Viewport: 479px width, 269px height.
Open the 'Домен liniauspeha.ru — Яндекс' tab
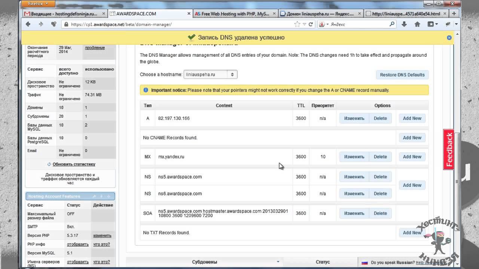(x=320, y=14)
